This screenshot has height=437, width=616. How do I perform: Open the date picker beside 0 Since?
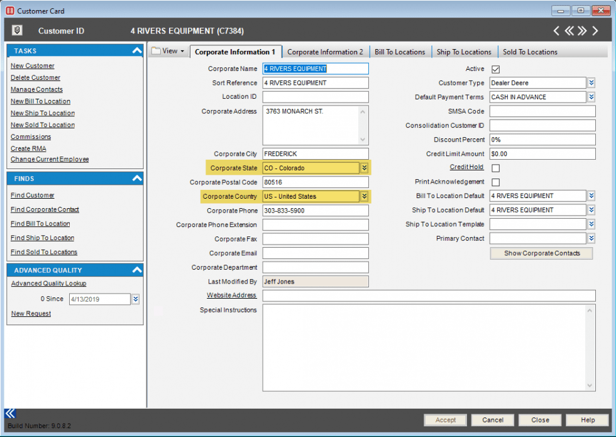click(137, 299)
